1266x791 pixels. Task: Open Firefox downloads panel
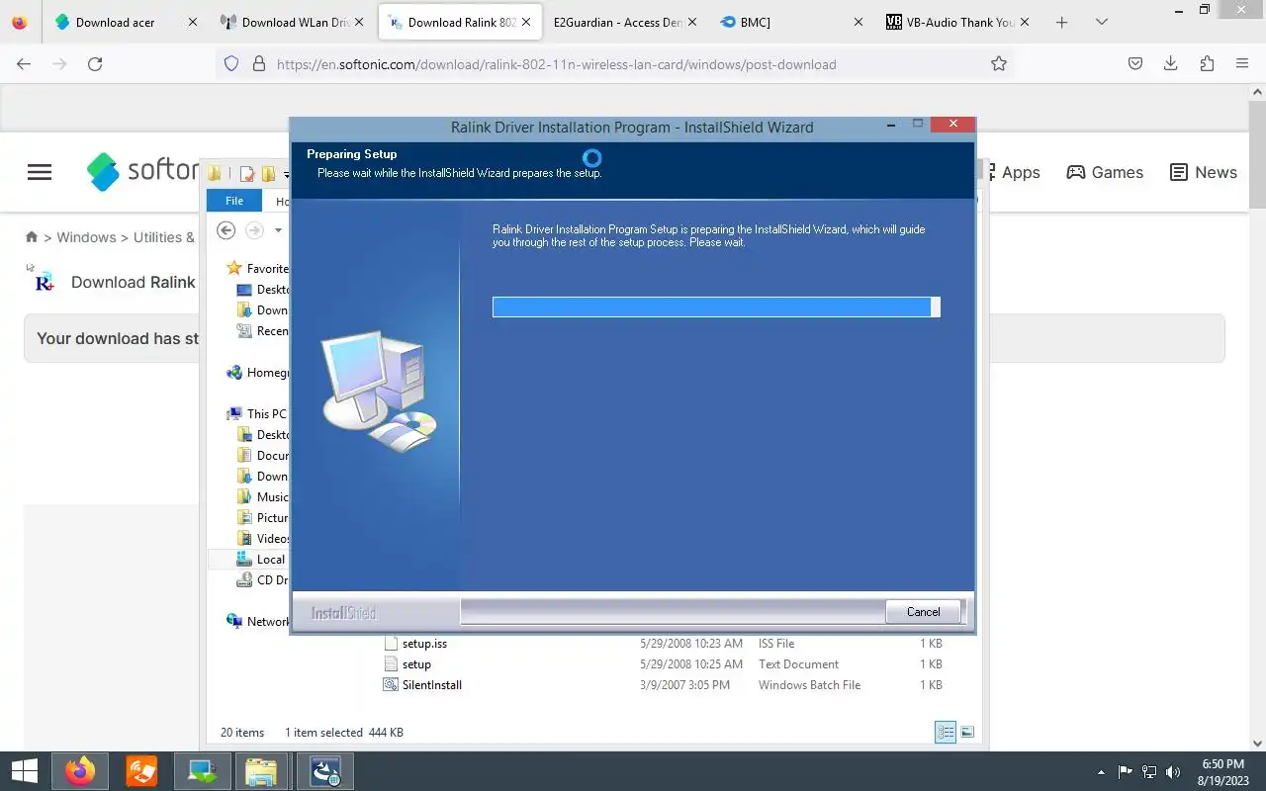1171,64
